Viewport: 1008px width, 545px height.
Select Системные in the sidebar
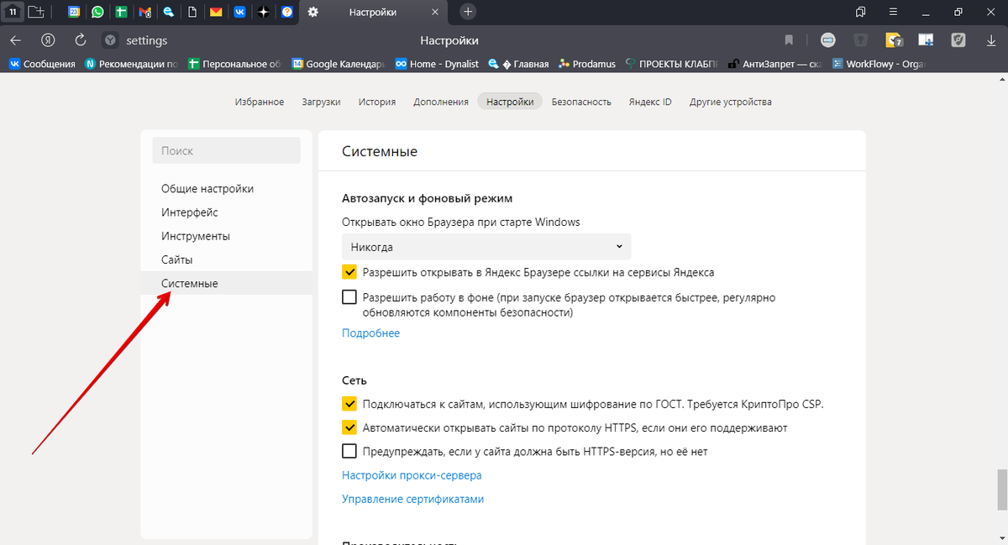pyautogui.click(x=227, y=283)
